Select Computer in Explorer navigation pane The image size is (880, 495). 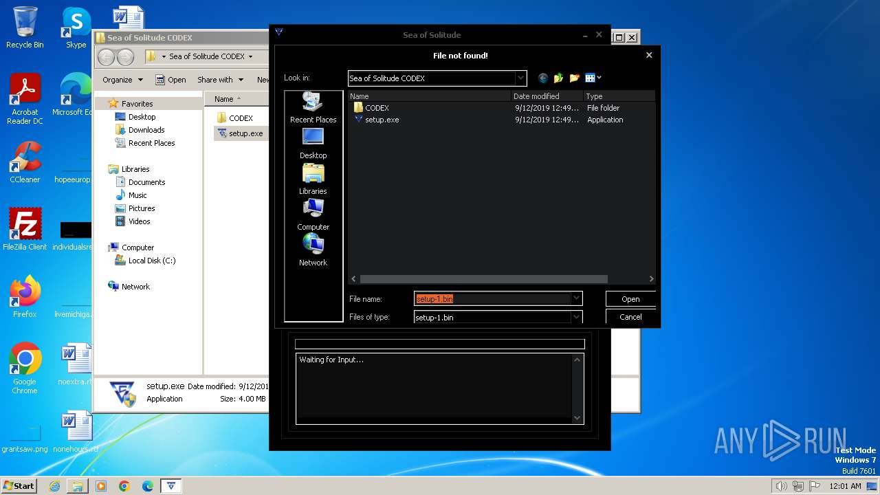click(x=137, y=247)
